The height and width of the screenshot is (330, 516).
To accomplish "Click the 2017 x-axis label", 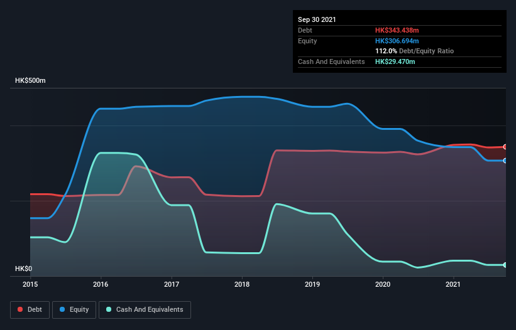I will pyautogui.click(x=172, y=284).
